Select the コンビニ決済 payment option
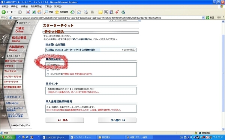Screen dimensions: 225x140 (48, 74)
